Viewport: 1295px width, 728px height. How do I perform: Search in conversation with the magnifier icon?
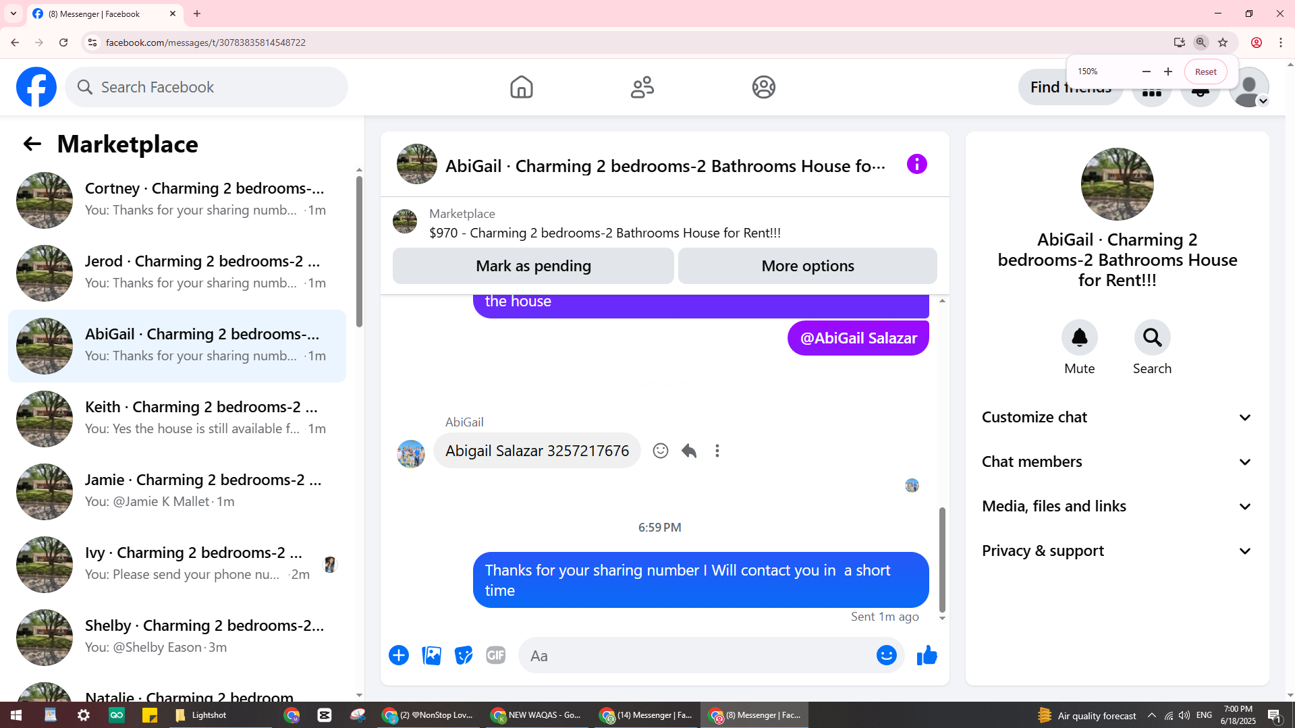[x=1153, y=337]
